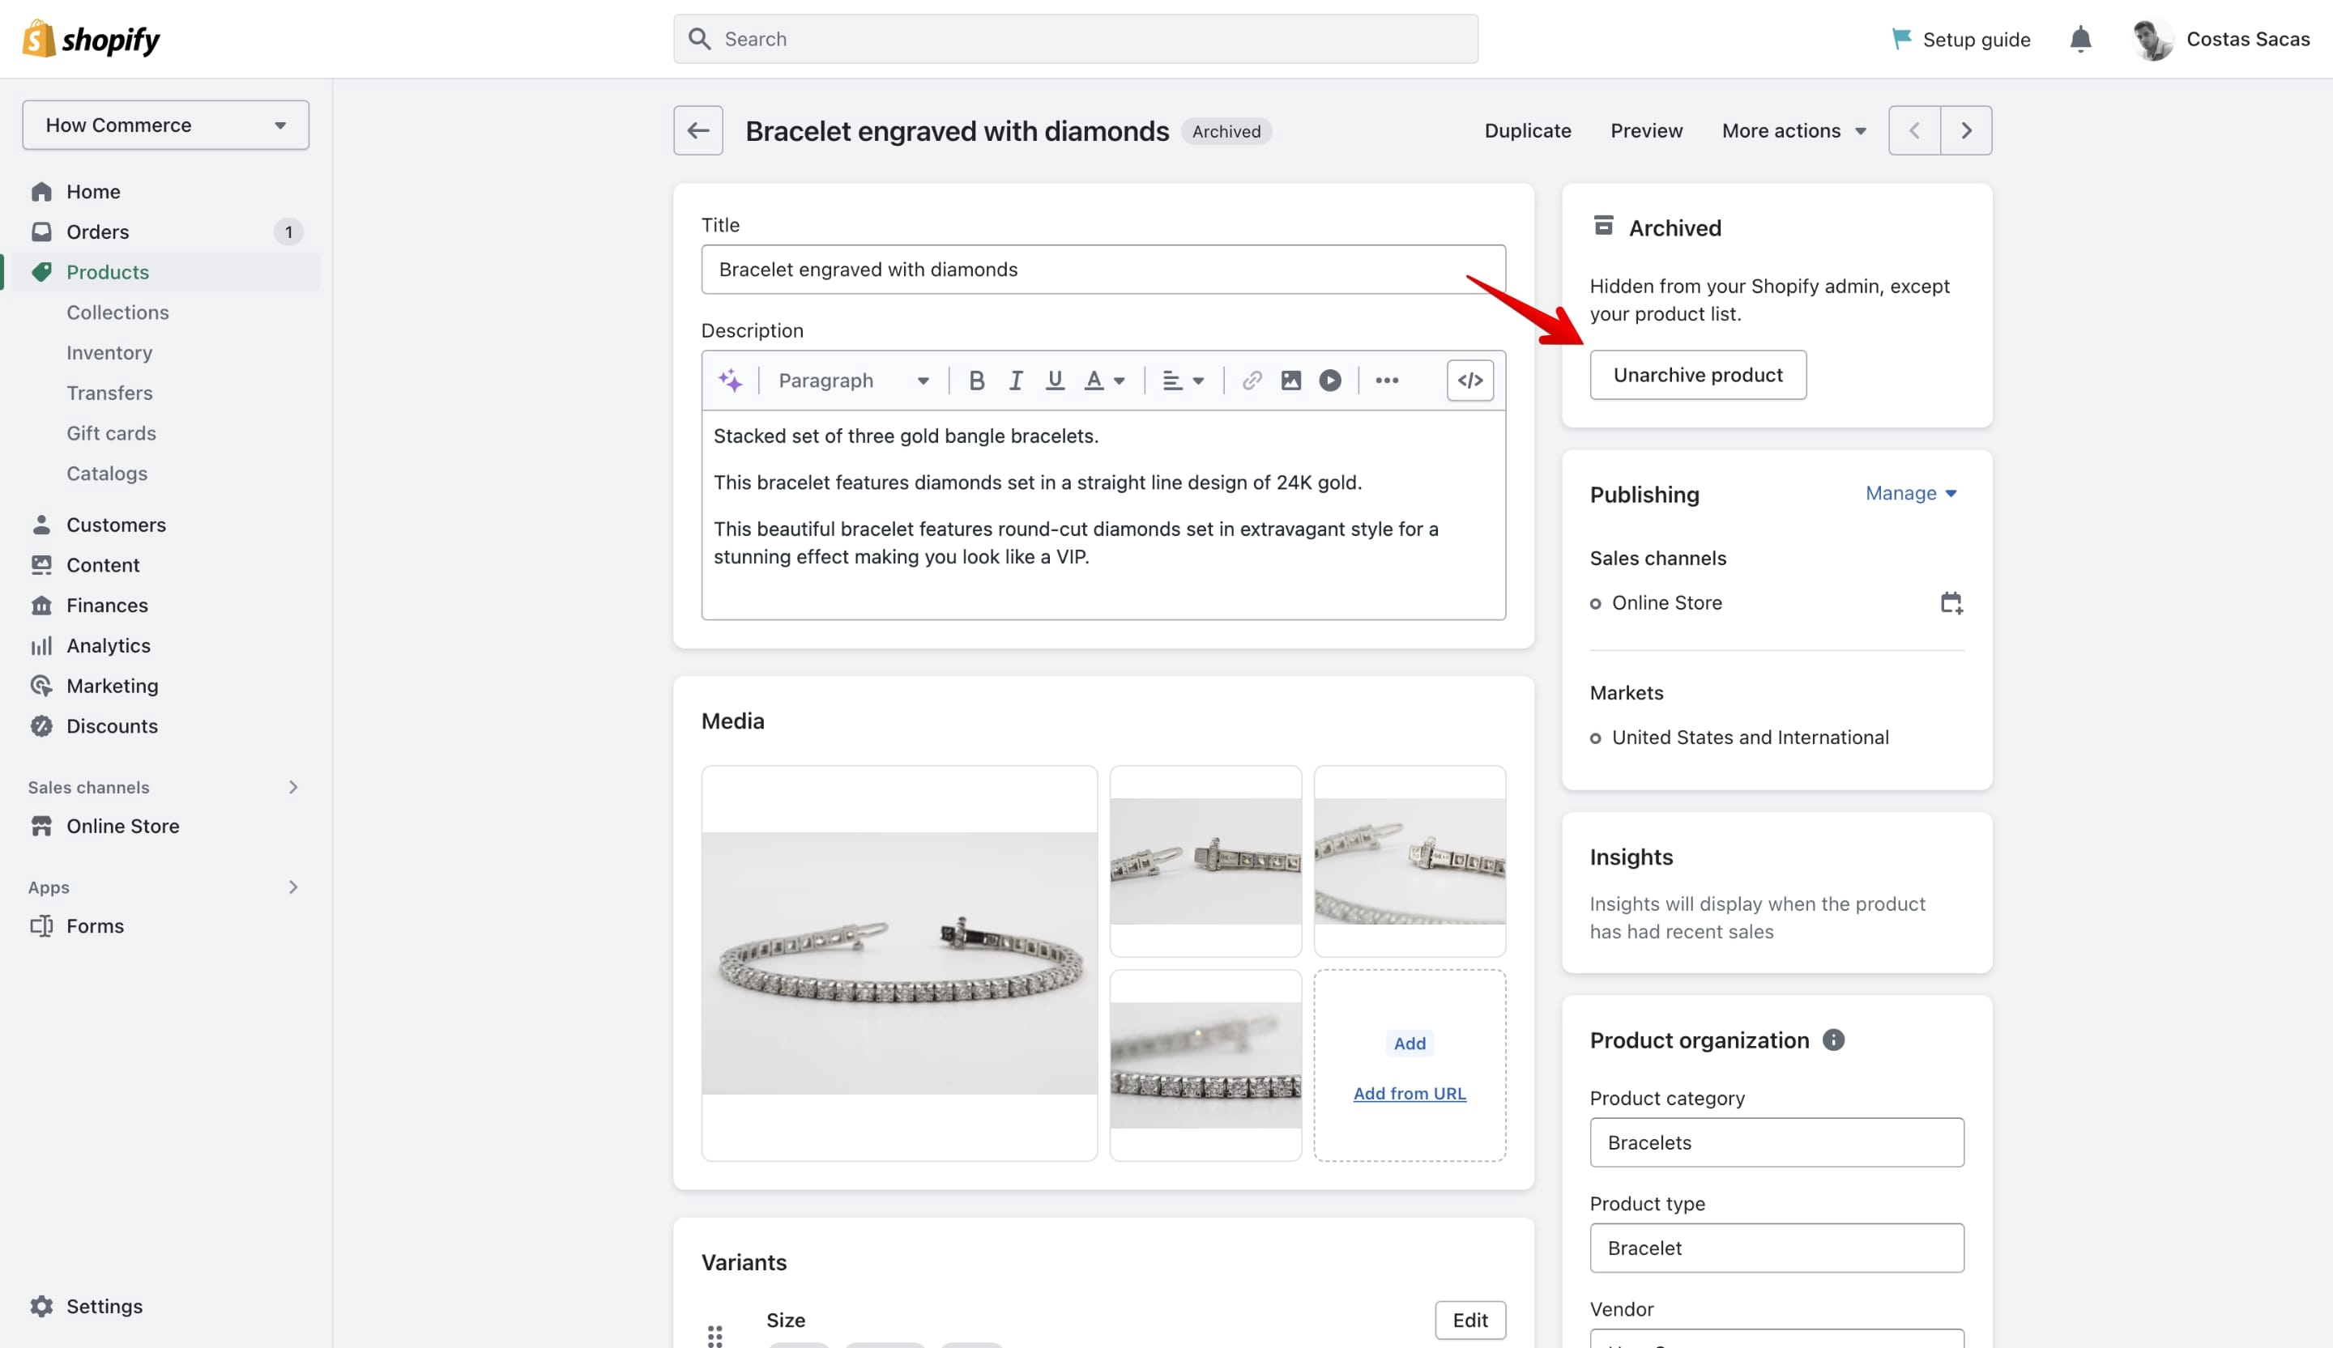Insert a link in description
2333x1348 pixels.
click(1252, 381)
